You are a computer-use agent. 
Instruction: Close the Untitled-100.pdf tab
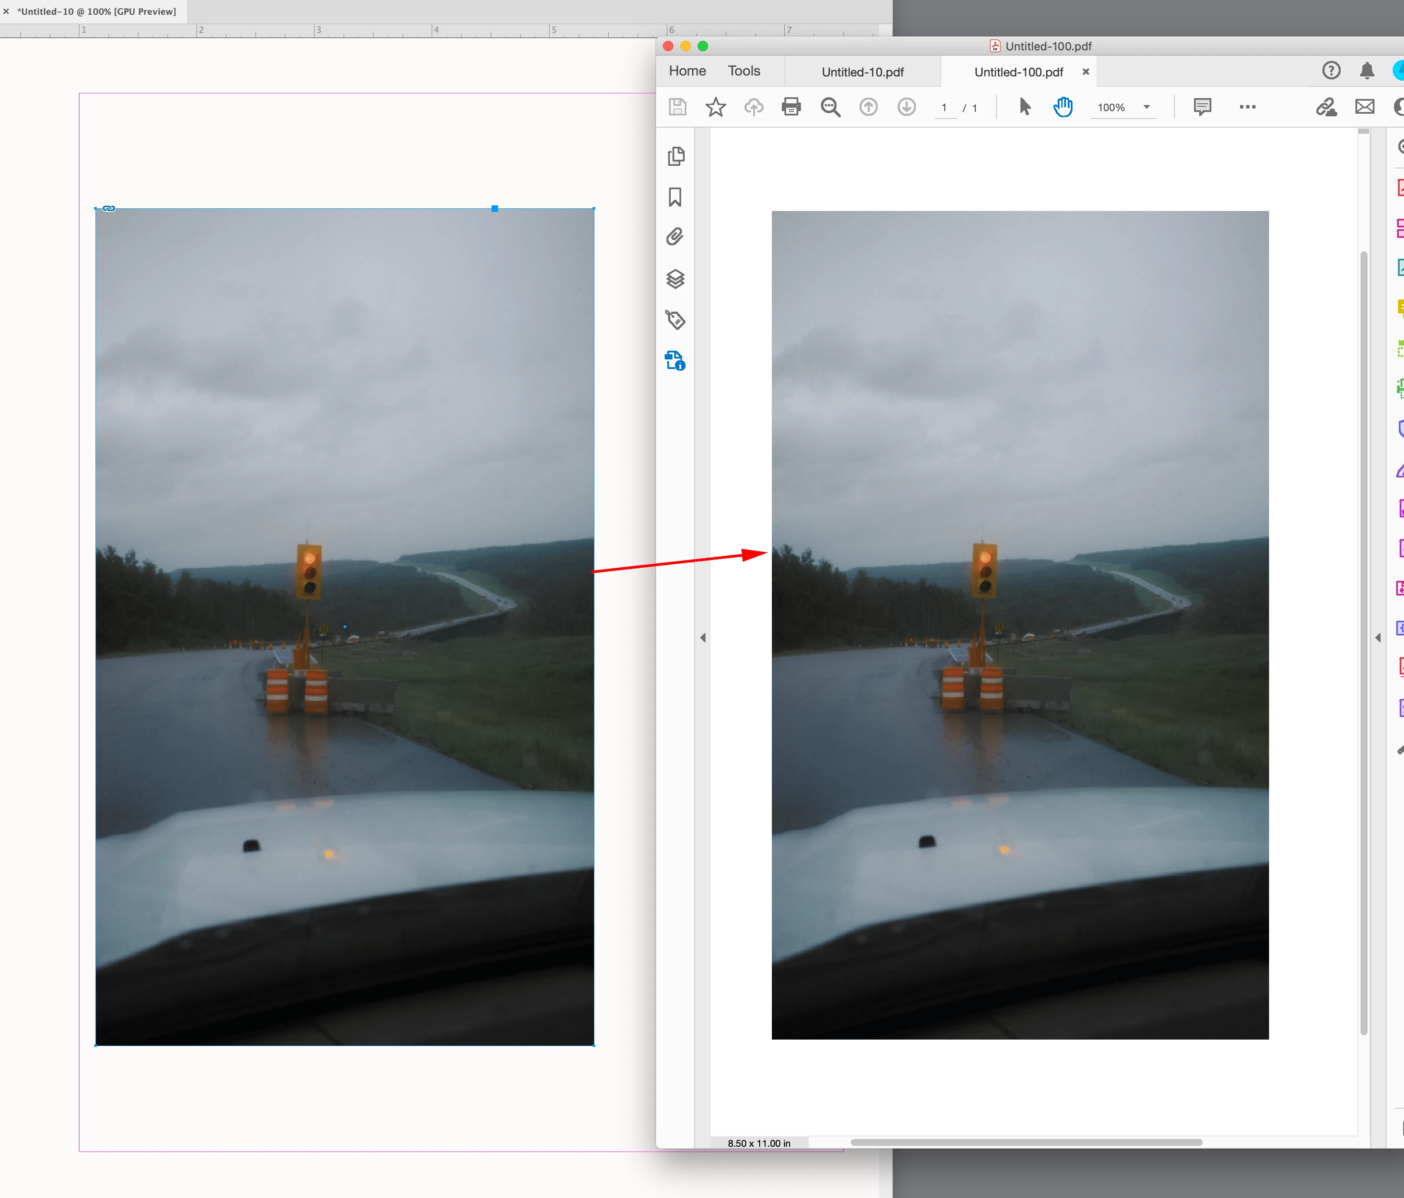(x=1086, y=72)
